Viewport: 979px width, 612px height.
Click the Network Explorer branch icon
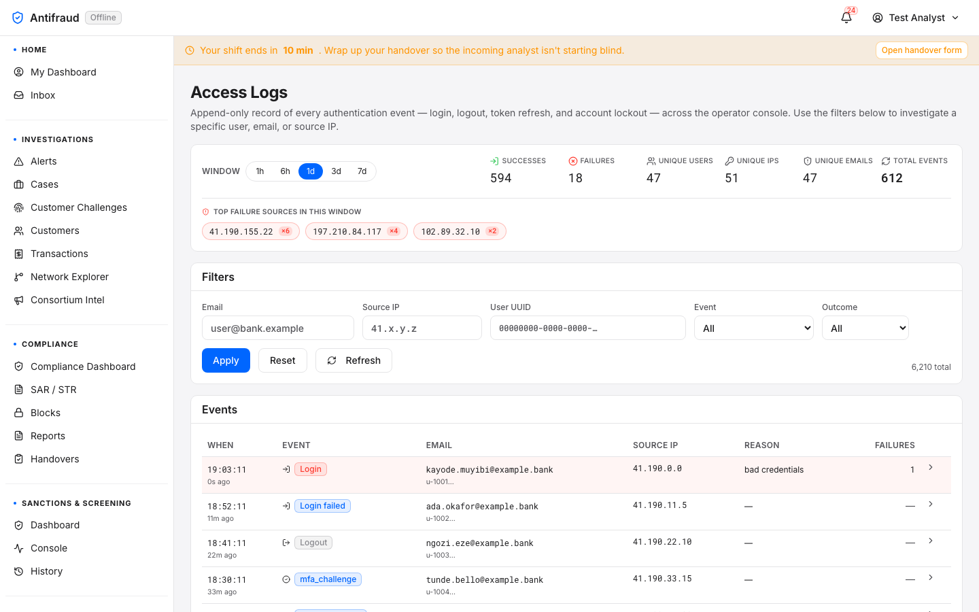click(19, 277)
